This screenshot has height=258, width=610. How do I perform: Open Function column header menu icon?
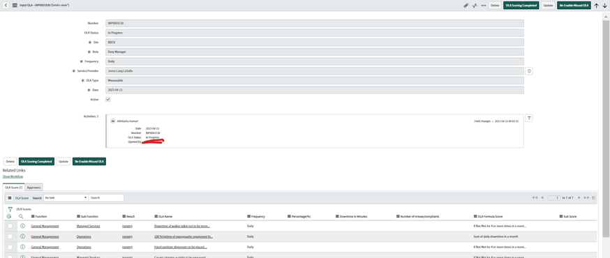point(33,216)
